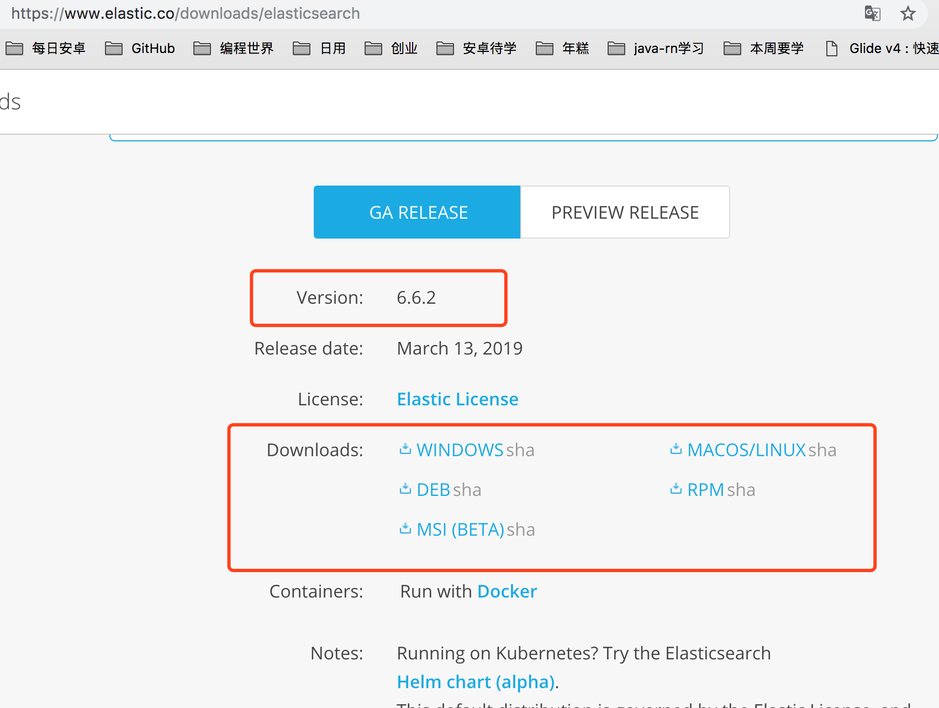This screenshot has width=939, height=708.
Task: Open the Helm chart (alpha) link
Action: (476, 682)
